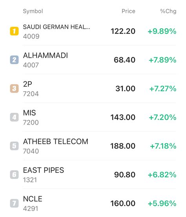Click the gray rank 7 badge

[x=14, y=203]
